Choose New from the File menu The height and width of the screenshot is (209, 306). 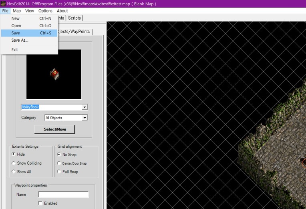pyautogui.click(x=16, y=18)
